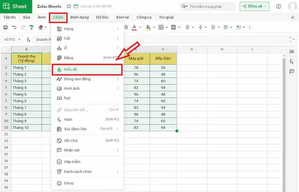Click the horizontal align icon
The image size is (299, 192).
[x=188, y=27]
